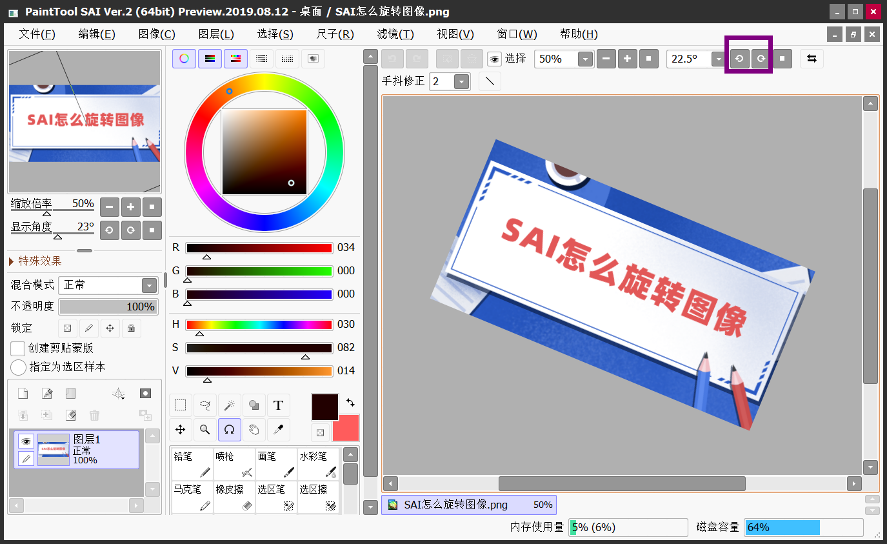The width and height of the screenshot is (887, 544).
Task: Click the dark foreground color swatch
Action: click(325, 407)
